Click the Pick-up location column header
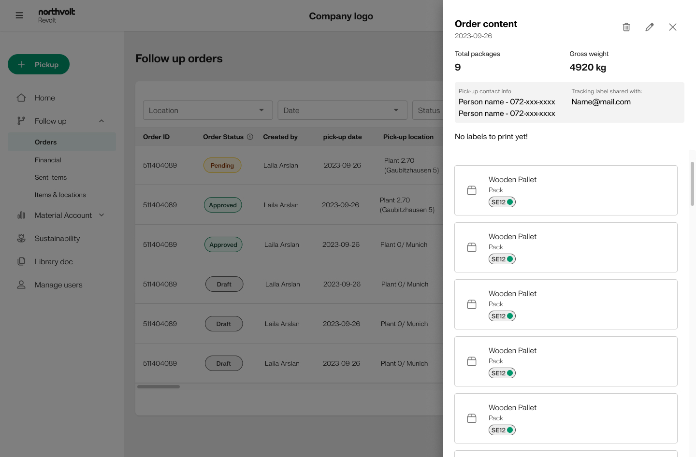 click(408, 137)
